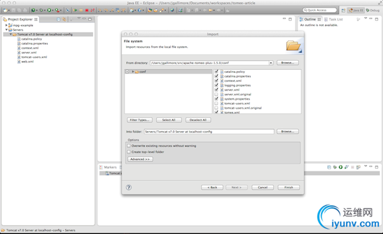Click the green Run launch toolbar icon
Screen dimensions: 383x234
coord(49,10)
